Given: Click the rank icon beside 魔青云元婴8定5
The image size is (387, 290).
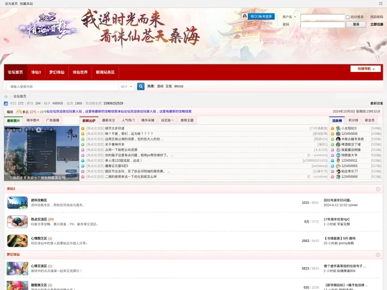Looking at the screenshot, I should pos(83,166).
